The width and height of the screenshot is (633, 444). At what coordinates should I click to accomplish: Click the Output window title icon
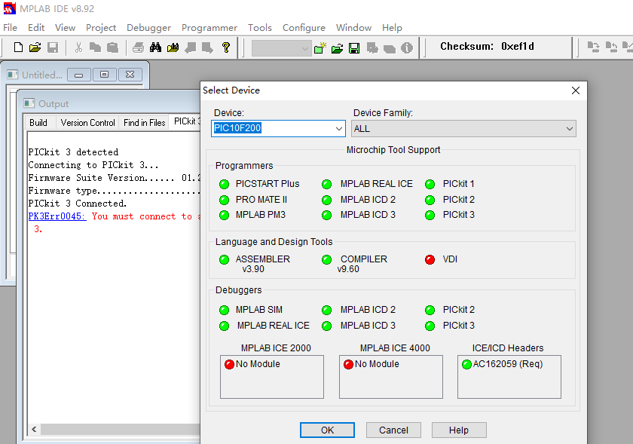tap(29, 103)
